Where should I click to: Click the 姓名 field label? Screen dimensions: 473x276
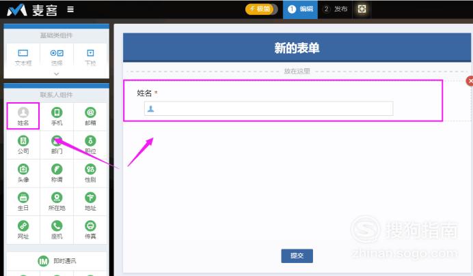point(144,93)
